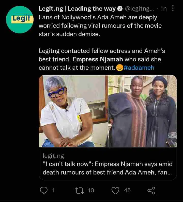Open the 1h timestamp link
This screenshot has width=183, height=202.
coord(163,9)
